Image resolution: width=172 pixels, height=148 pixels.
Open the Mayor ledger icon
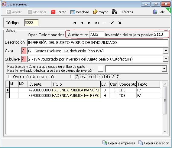pyautogui.click(x=95, y=12)
